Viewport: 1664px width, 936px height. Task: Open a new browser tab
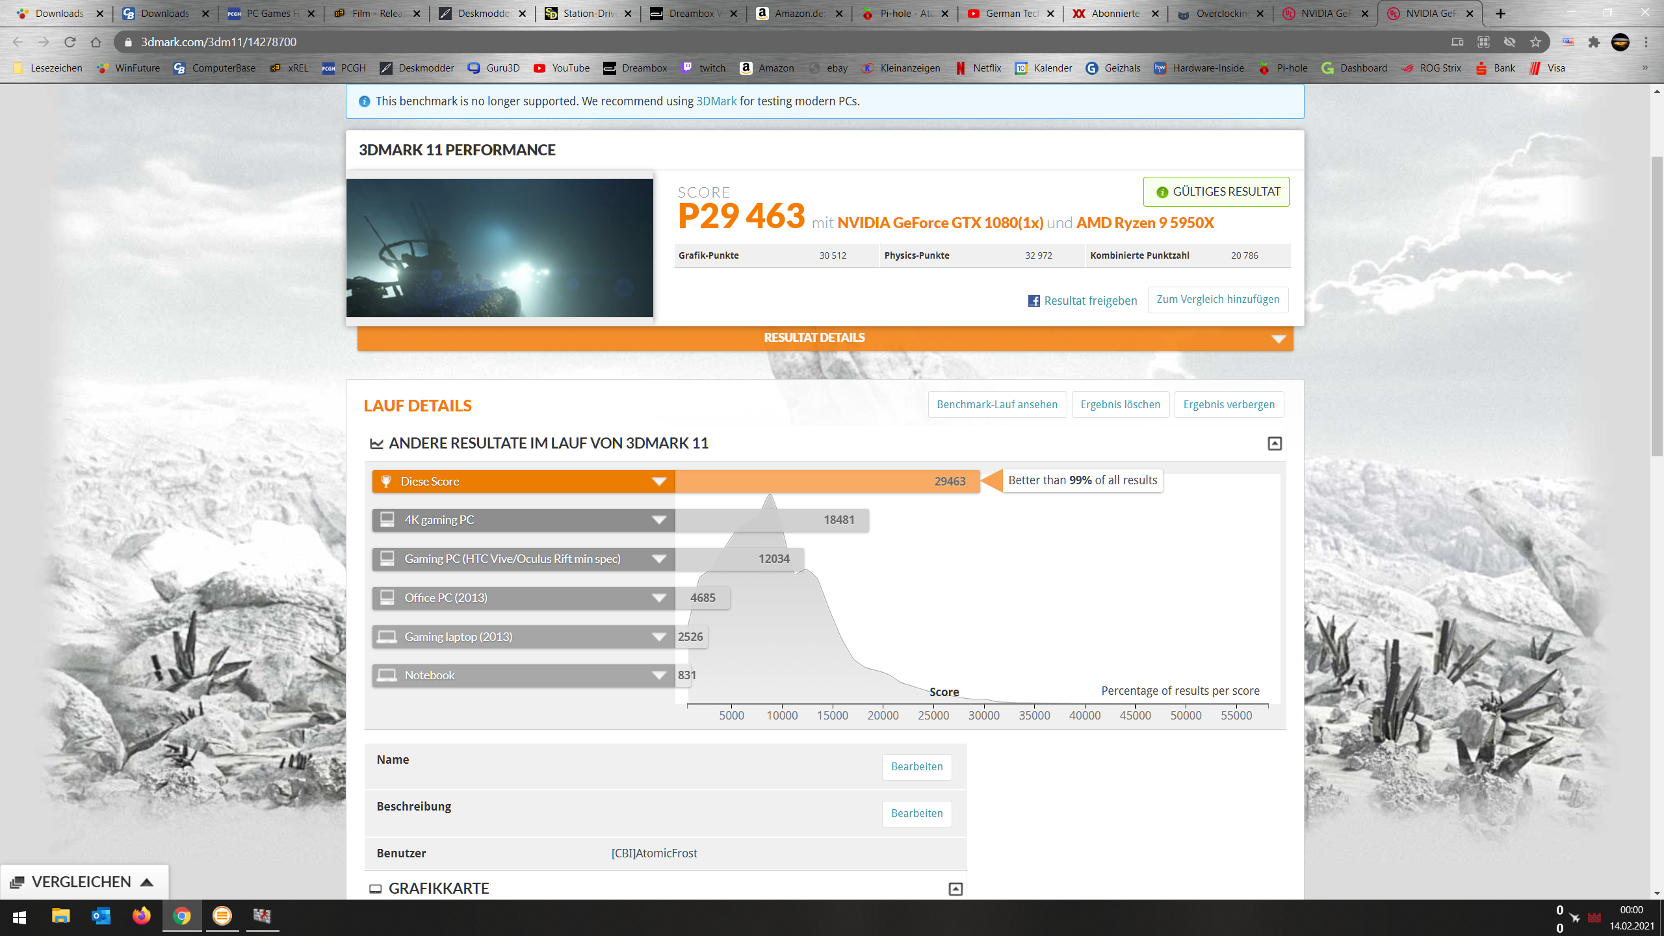click(1501, 14)
